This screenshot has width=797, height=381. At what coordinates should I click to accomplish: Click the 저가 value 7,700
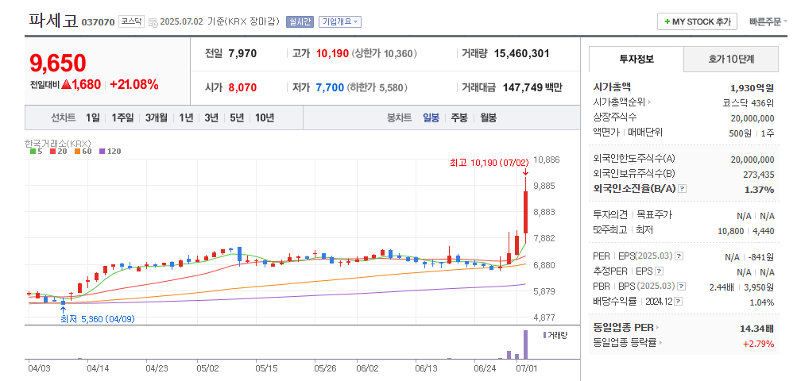[330, 87]
